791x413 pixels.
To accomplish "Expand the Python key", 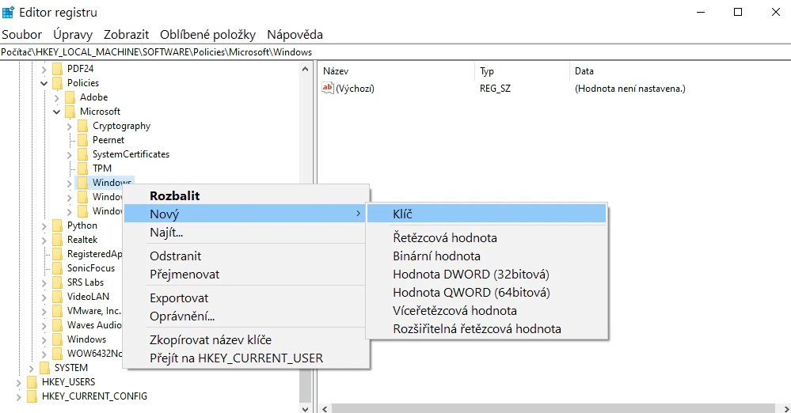I will [44, 226].
